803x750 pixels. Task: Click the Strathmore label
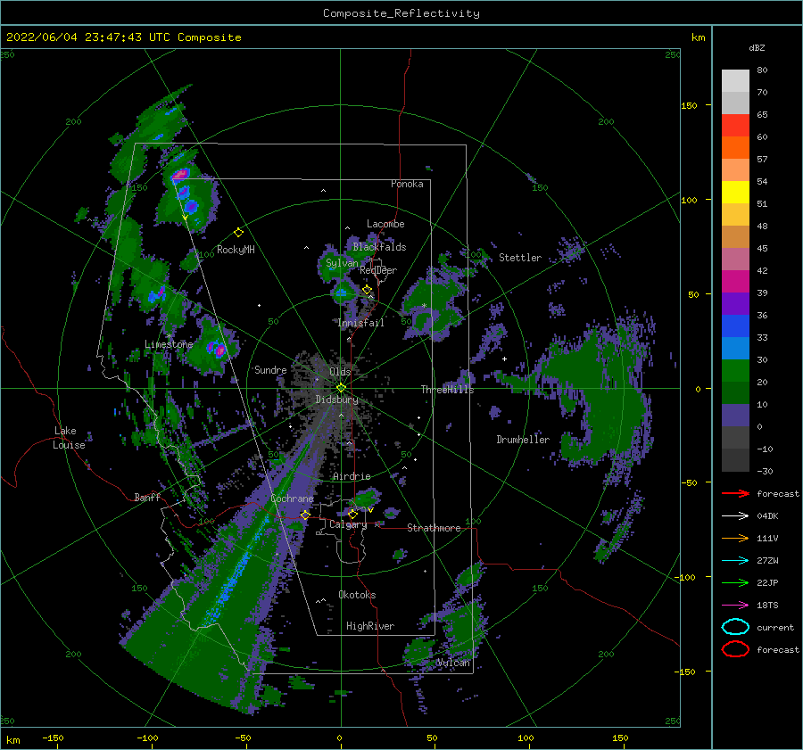[x=434, y=528]
